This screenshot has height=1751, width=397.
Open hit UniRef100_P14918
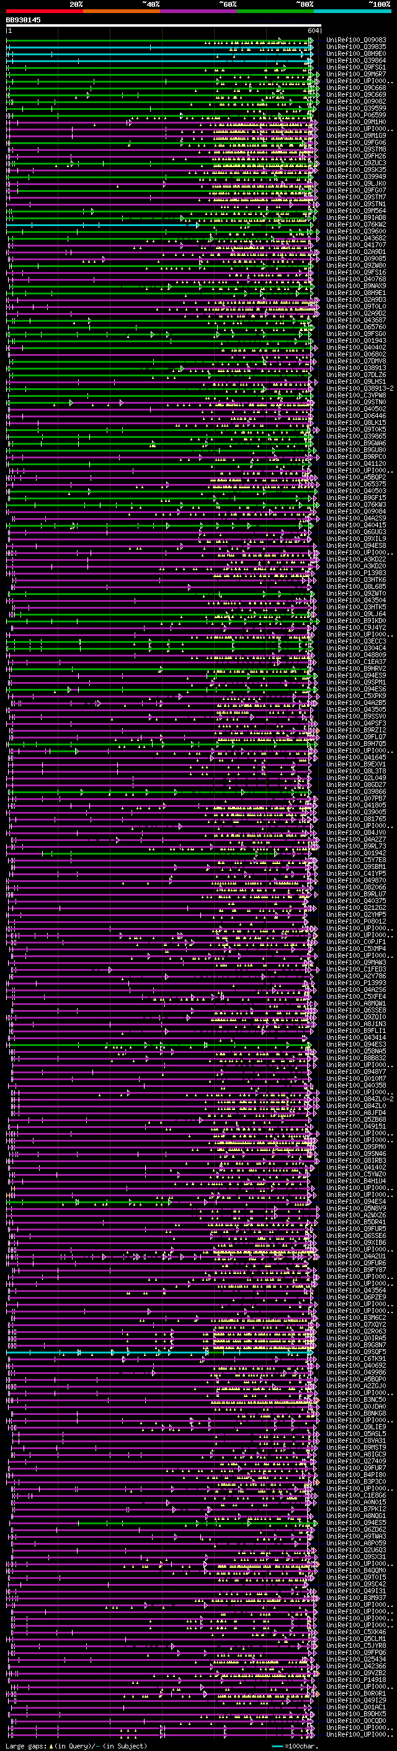click(356, 1680)
